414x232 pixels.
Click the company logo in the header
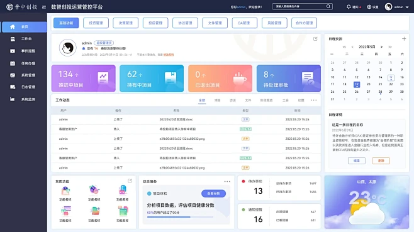21,7
